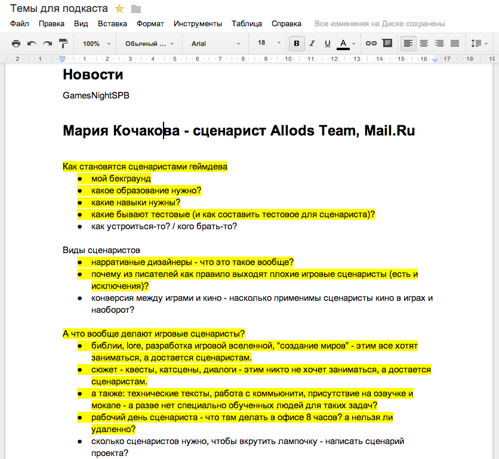499x459 pixels.
Task: Insert a link
Action: click(x=371, y=44)
